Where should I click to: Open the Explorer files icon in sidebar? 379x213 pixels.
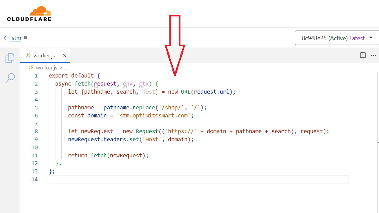click(10, 58)
